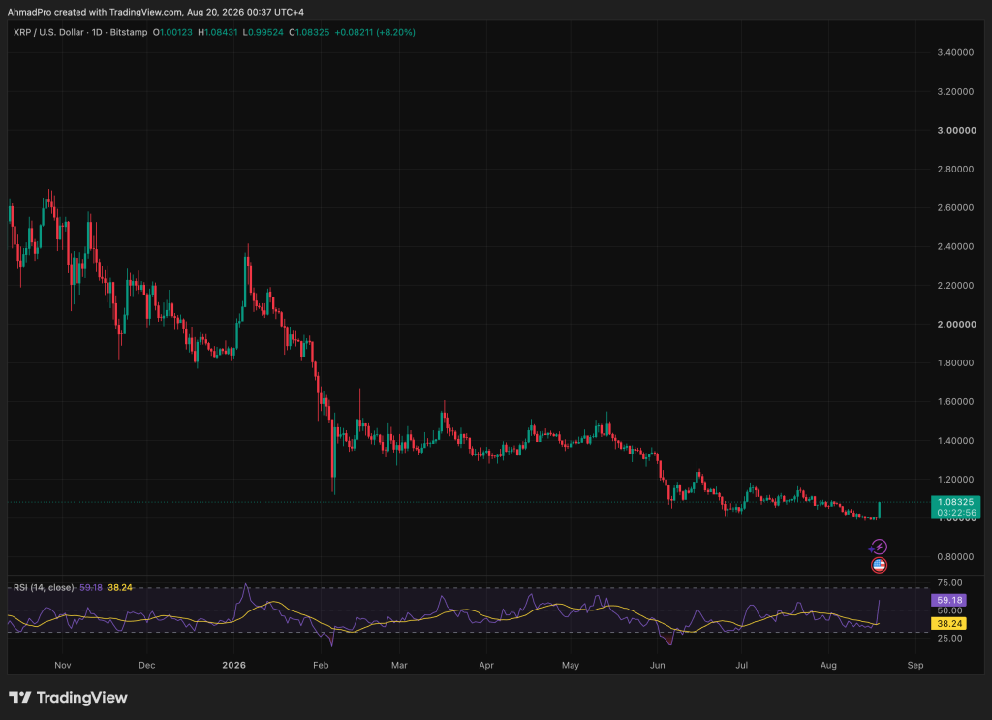Click the 1.20000 price axis label
992x720 pixels.
pos(955,480)
